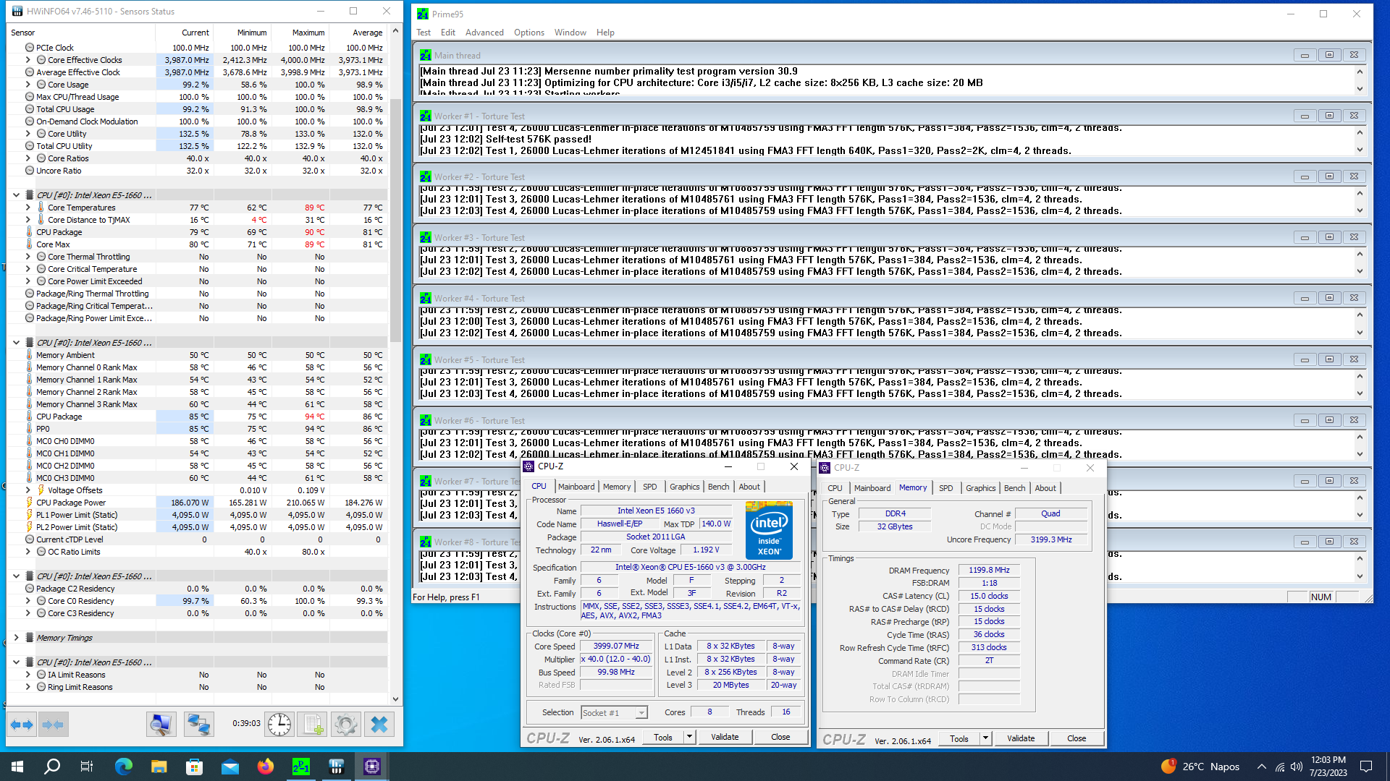Click Validate in left CPU-Z window
Image resolution: width=1390 pixels, height=781 pixels.
pos(725,737)
